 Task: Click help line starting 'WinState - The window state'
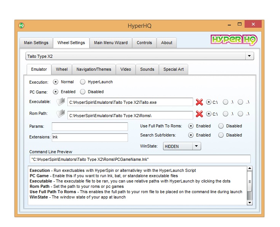point(78,197)
